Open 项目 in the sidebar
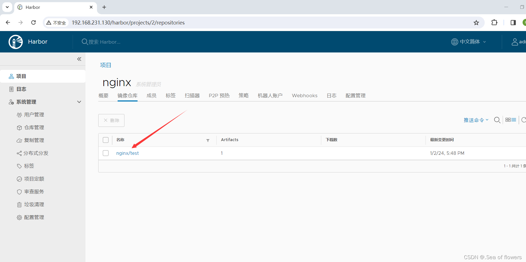This screenshot has height=262, width=526. 43,76
